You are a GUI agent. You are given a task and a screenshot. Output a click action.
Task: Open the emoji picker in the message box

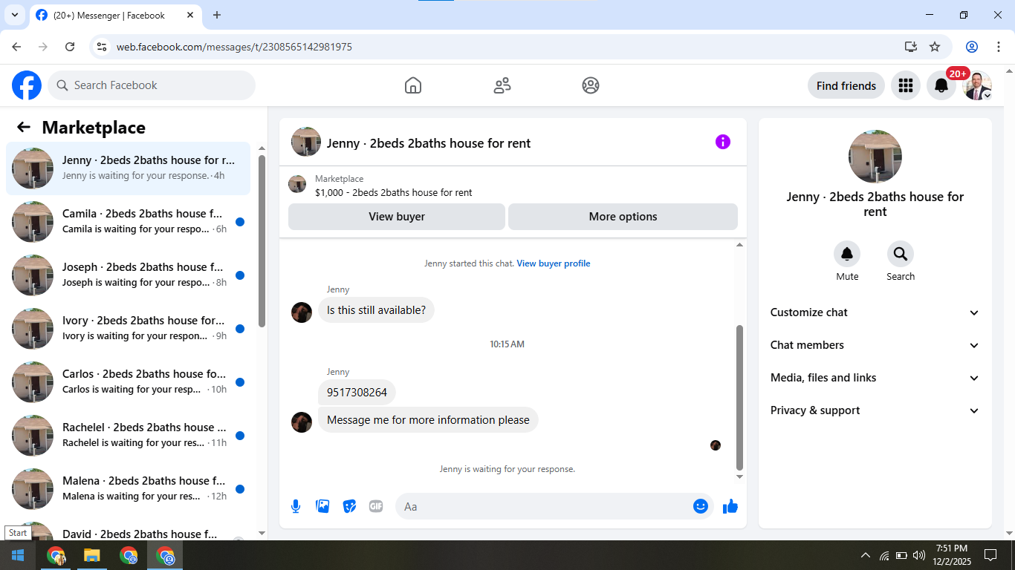(x=701, y=506)
